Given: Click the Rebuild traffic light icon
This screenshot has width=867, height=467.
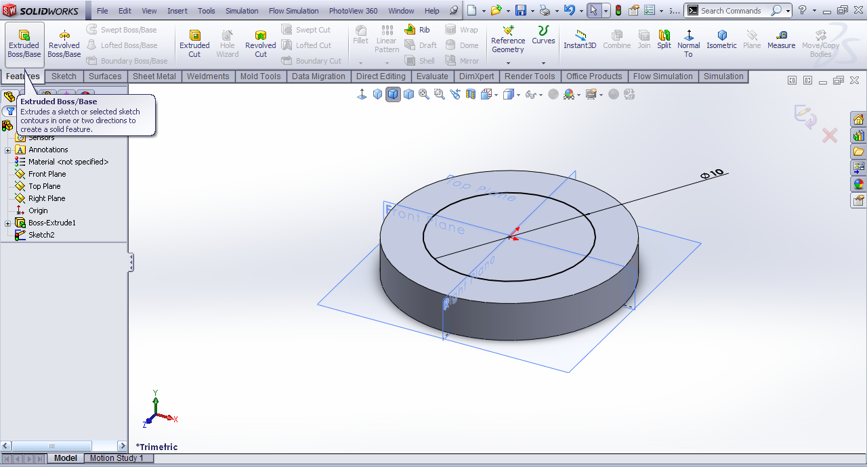Looking at the screenshot, I should (618, 11).
